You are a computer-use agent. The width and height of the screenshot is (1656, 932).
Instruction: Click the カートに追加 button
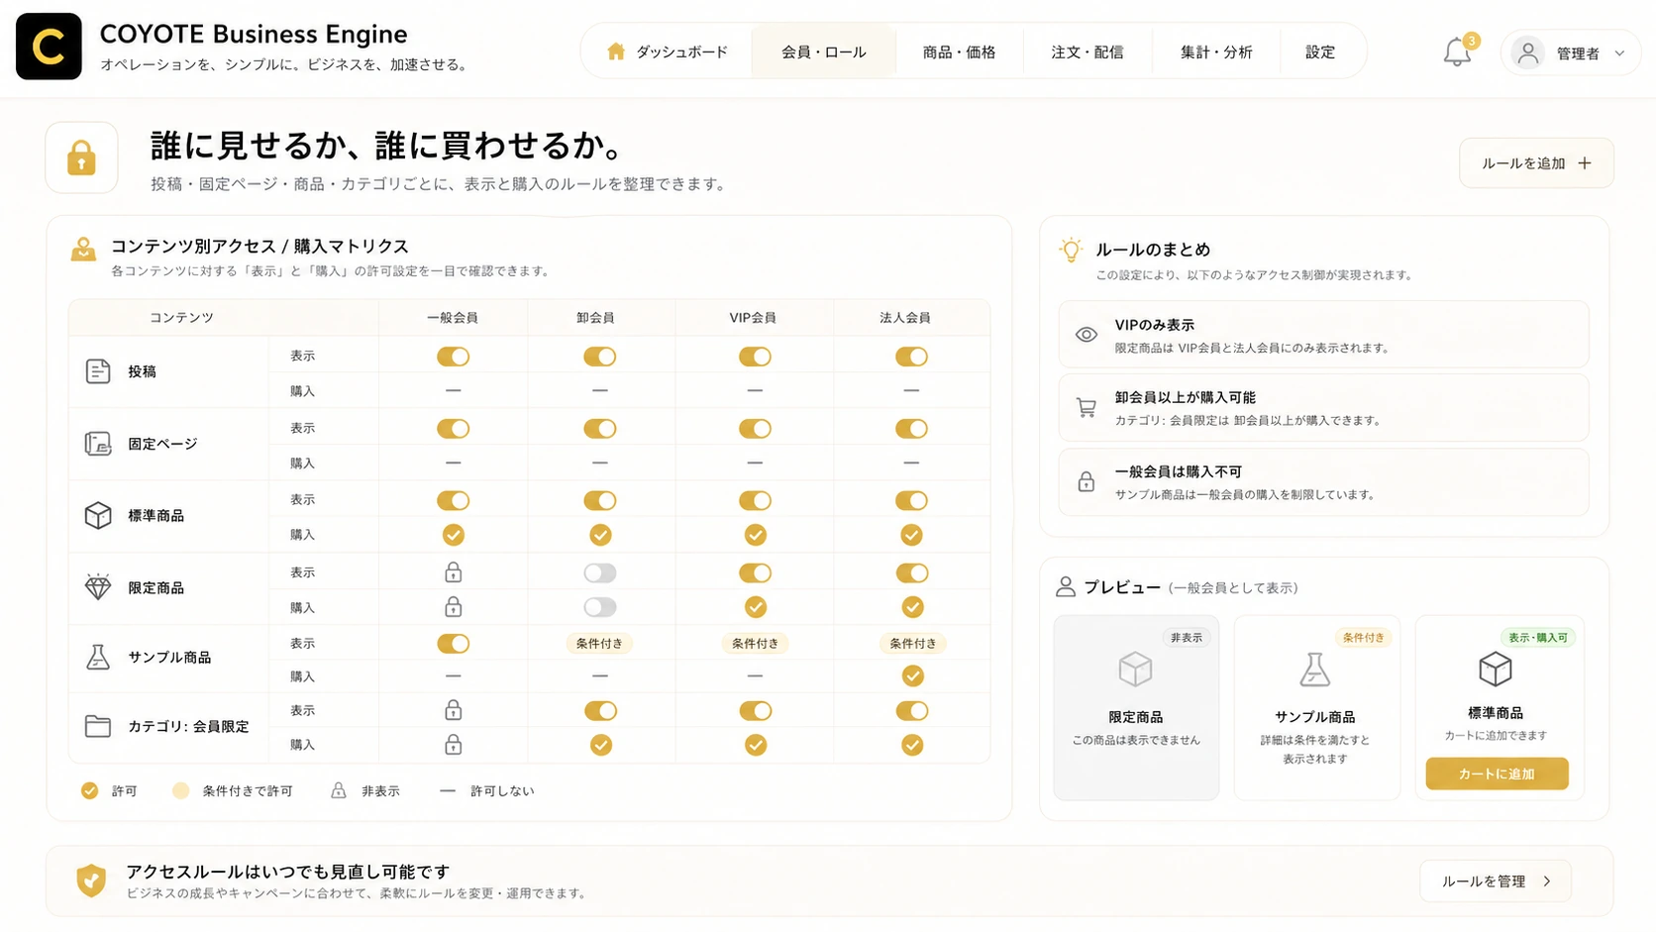click(x=1497, y=774)
